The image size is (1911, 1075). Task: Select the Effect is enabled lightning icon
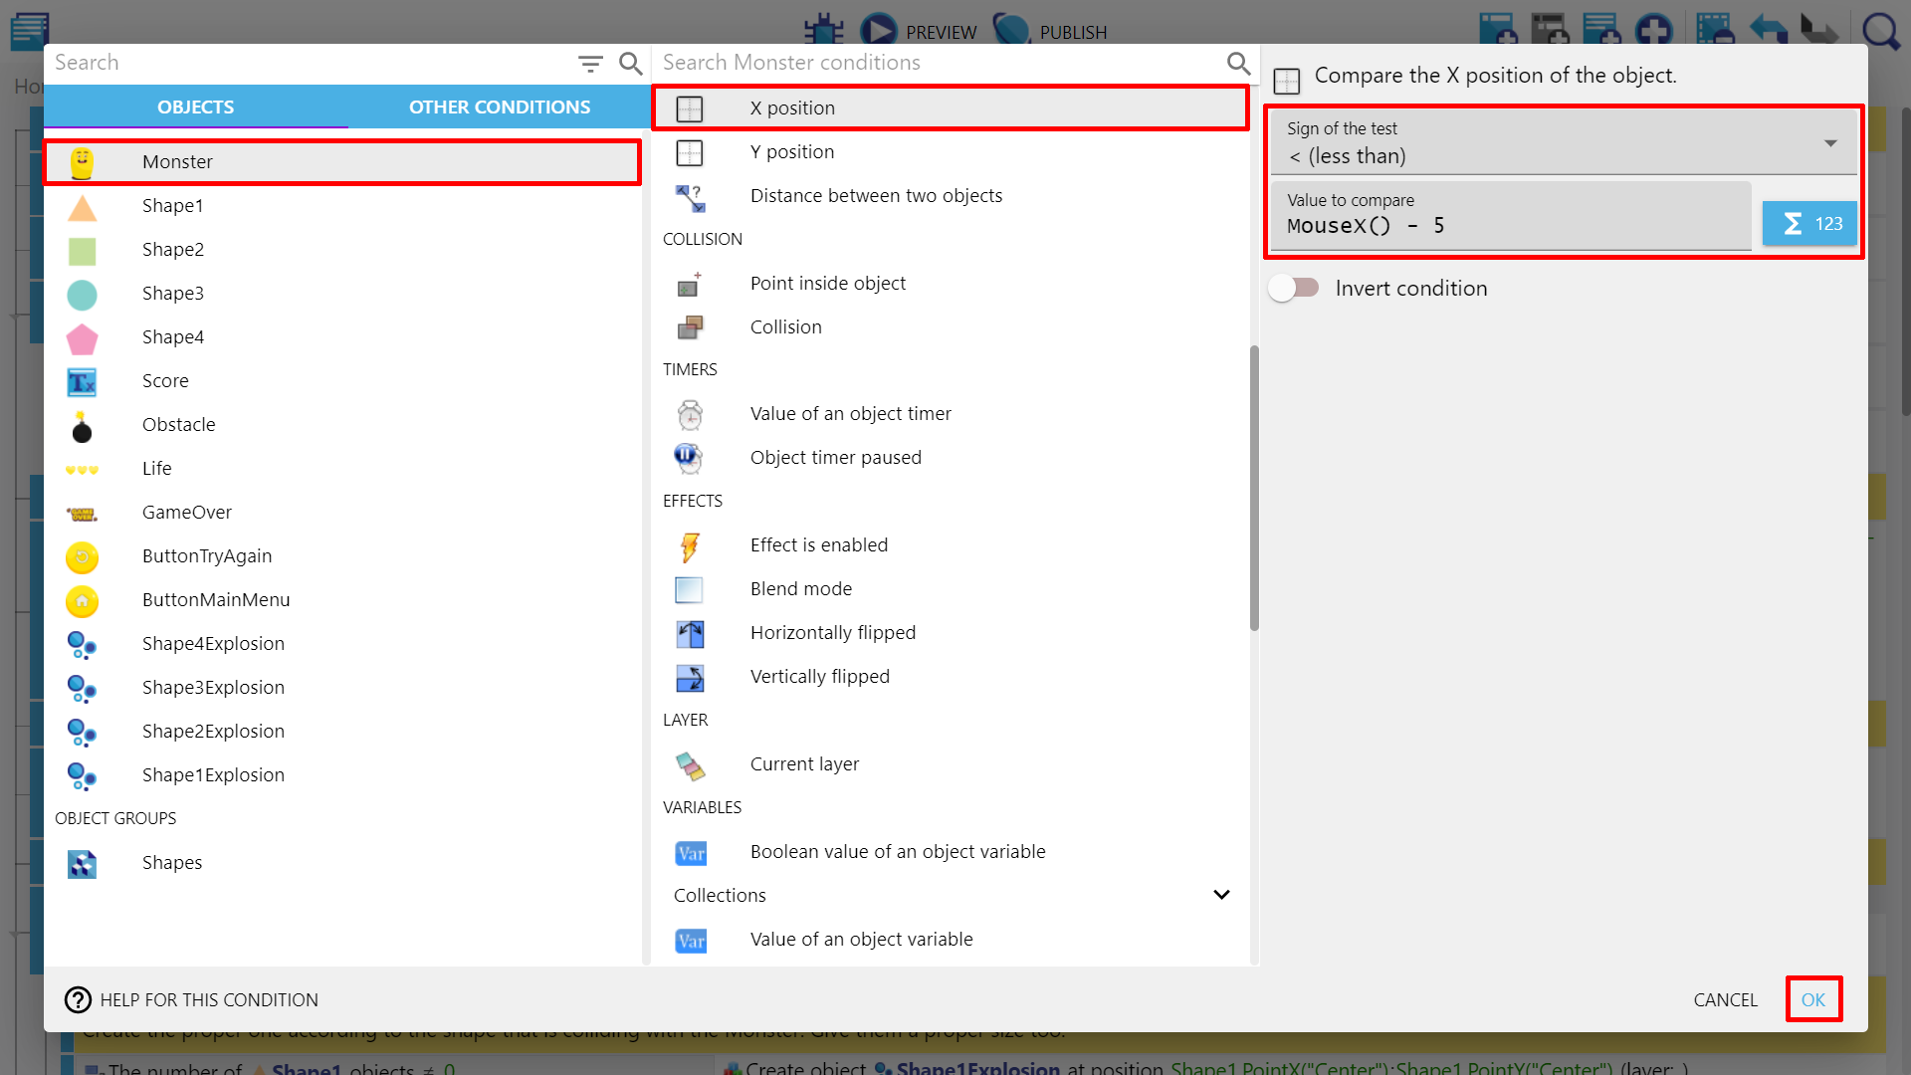click(x=690, y=545)
